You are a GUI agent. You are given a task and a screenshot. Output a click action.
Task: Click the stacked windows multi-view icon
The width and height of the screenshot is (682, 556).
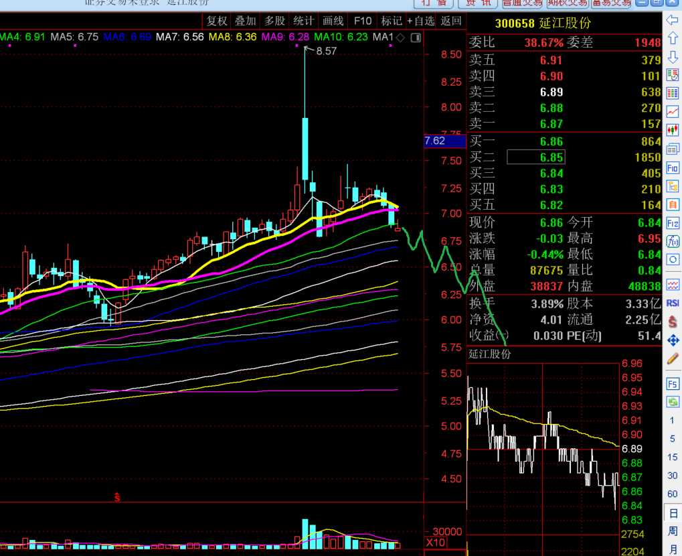point(673,149)
